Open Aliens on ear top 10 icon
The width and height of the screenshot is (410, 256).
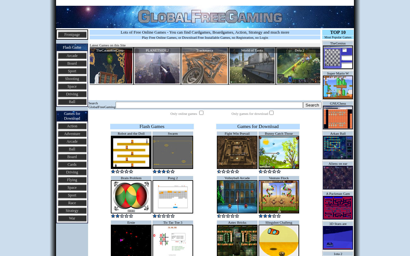coord(338,178)
